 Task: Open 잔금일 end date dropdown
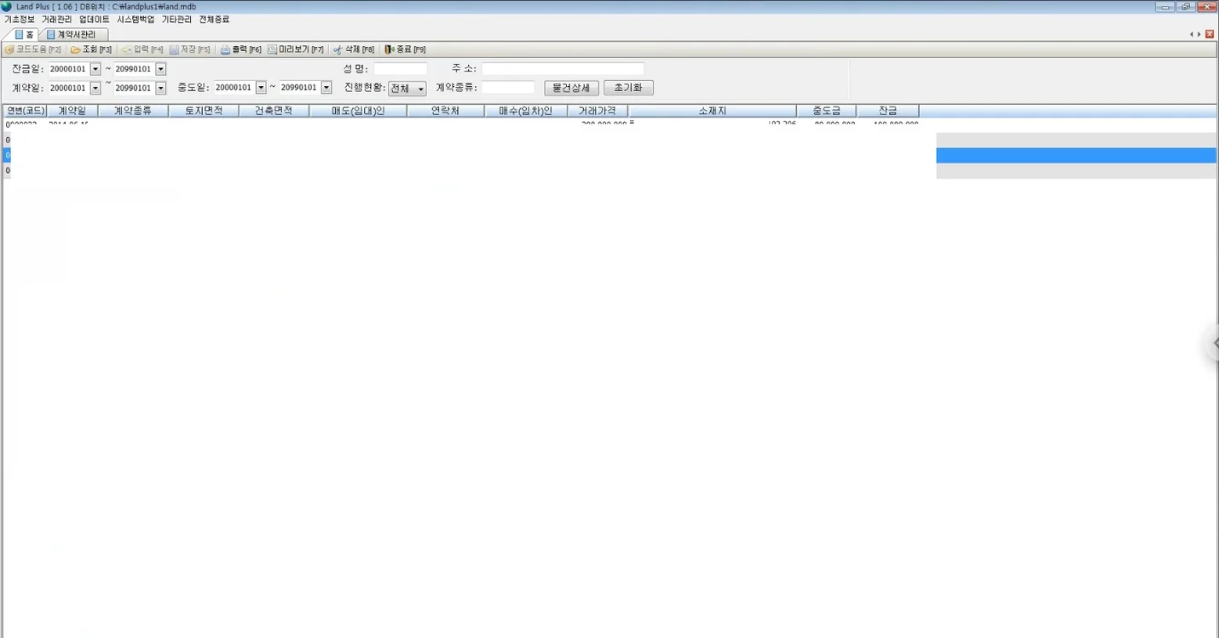pyautogui.click(x=161, y=69)
